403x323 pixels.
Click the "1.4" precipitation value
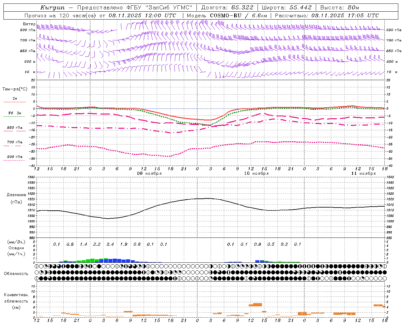click(83, 244)
